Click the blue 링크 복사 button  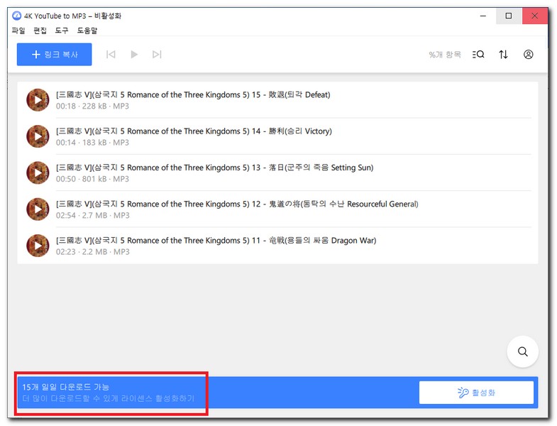[55, 55]
